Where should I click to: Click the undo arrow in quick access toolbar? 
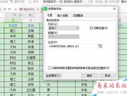point(5,9)
